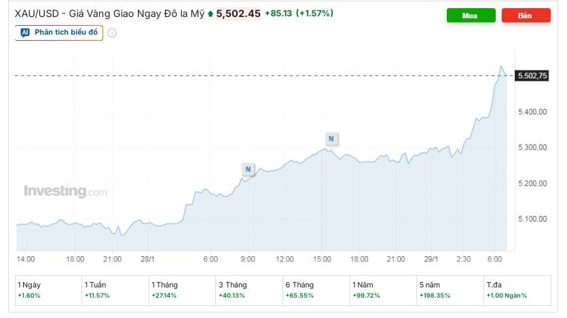Click the chart's peak price point
Screen dimensions: 567x318
coord(502,67)
